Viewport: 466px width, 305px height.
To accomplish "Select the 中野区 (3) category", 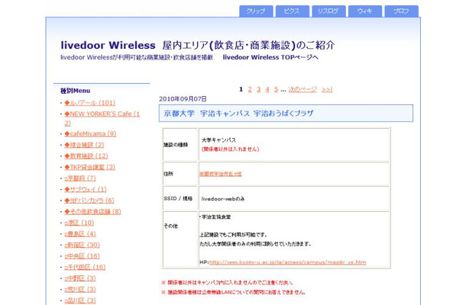I will pos(80,278).
